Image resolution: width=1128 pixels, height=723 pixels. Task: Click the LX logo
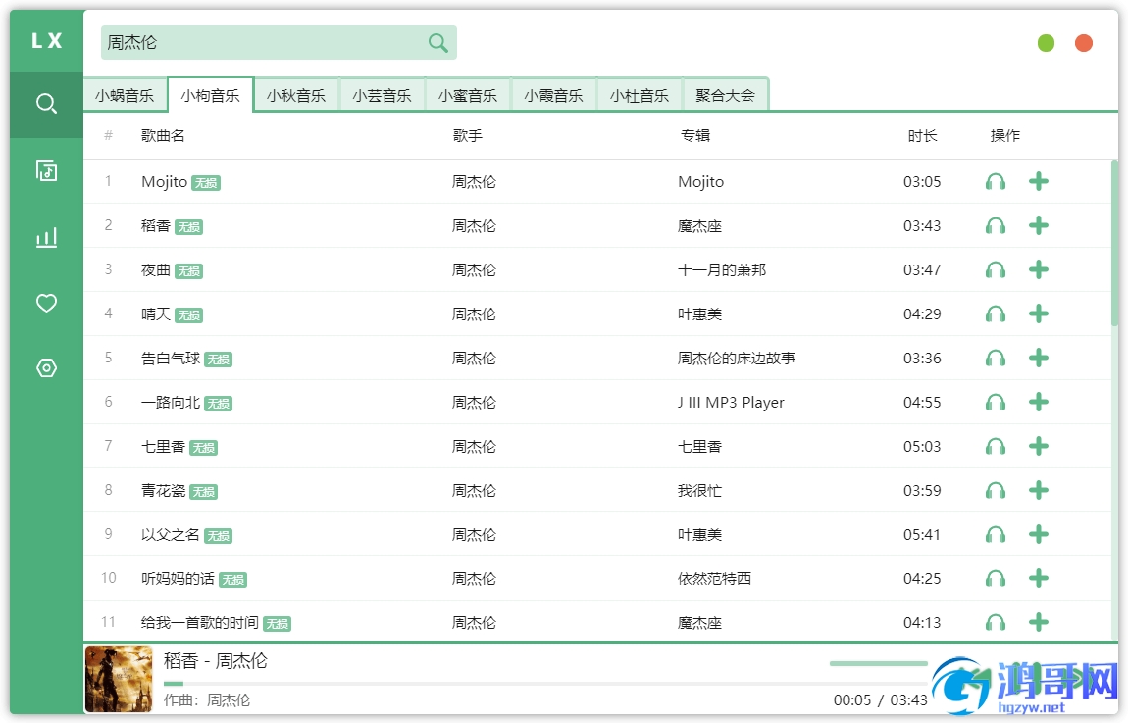[x=47, y=41]
